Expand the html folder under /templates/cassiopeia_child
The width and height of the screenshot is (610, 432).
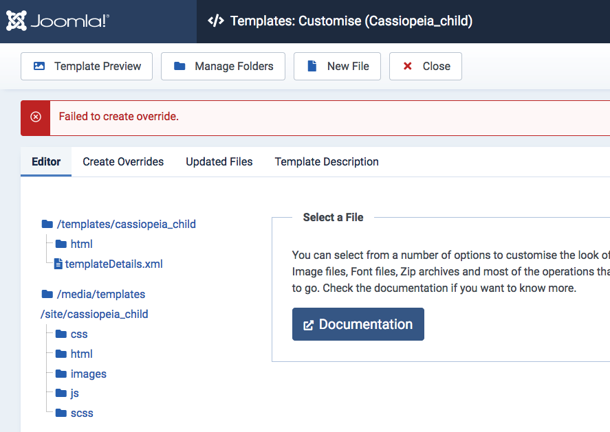tap(74, 244)
